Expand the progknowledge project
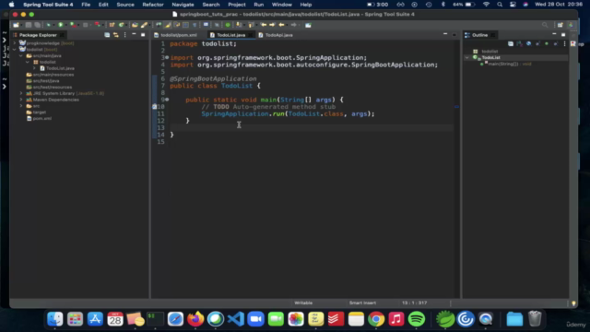 coord(15,43)
